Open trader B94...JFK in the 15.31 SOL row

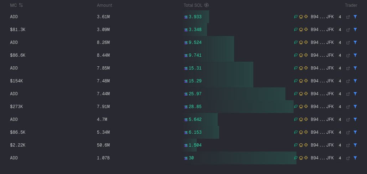[322, 68]
